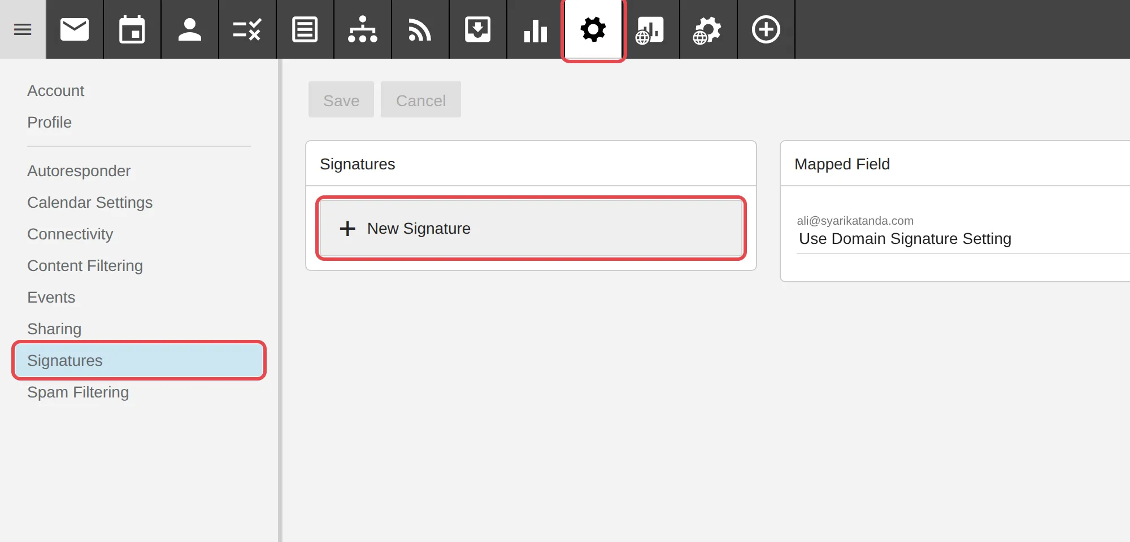
Task: Go to Profile settings
Action: [x=49, y=123]
